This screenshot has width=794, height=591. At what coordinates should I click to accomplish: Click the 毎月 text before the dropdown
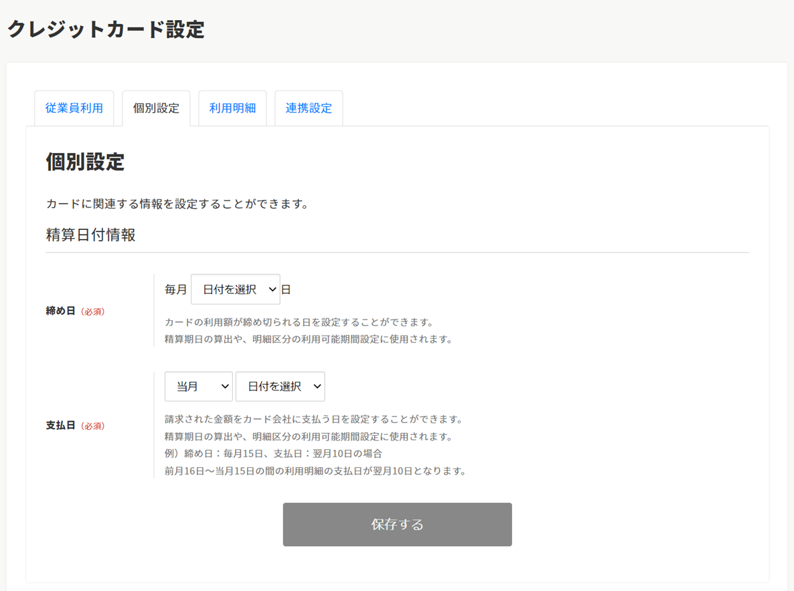point(176,289)
